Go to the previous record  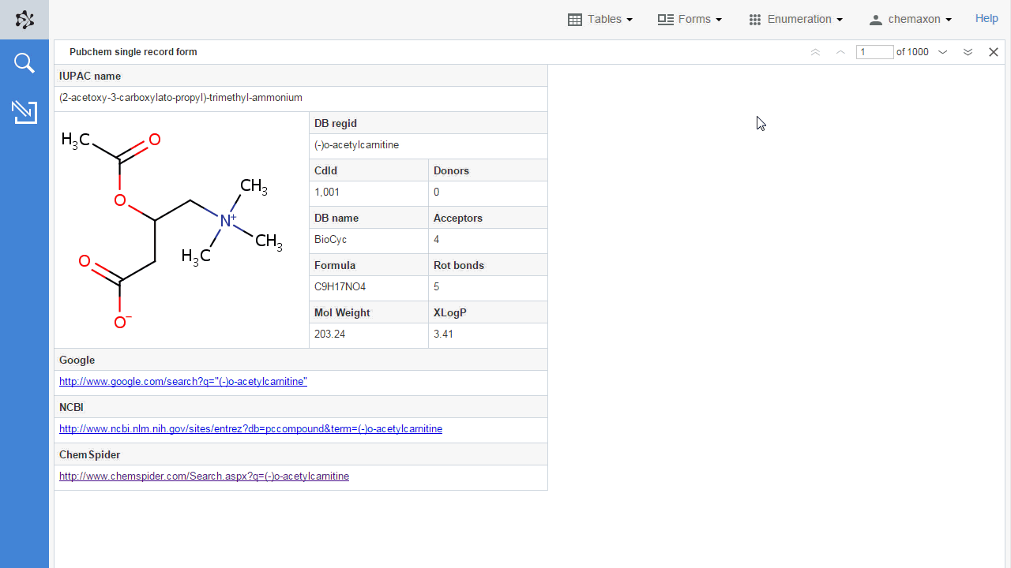point(840,52)
